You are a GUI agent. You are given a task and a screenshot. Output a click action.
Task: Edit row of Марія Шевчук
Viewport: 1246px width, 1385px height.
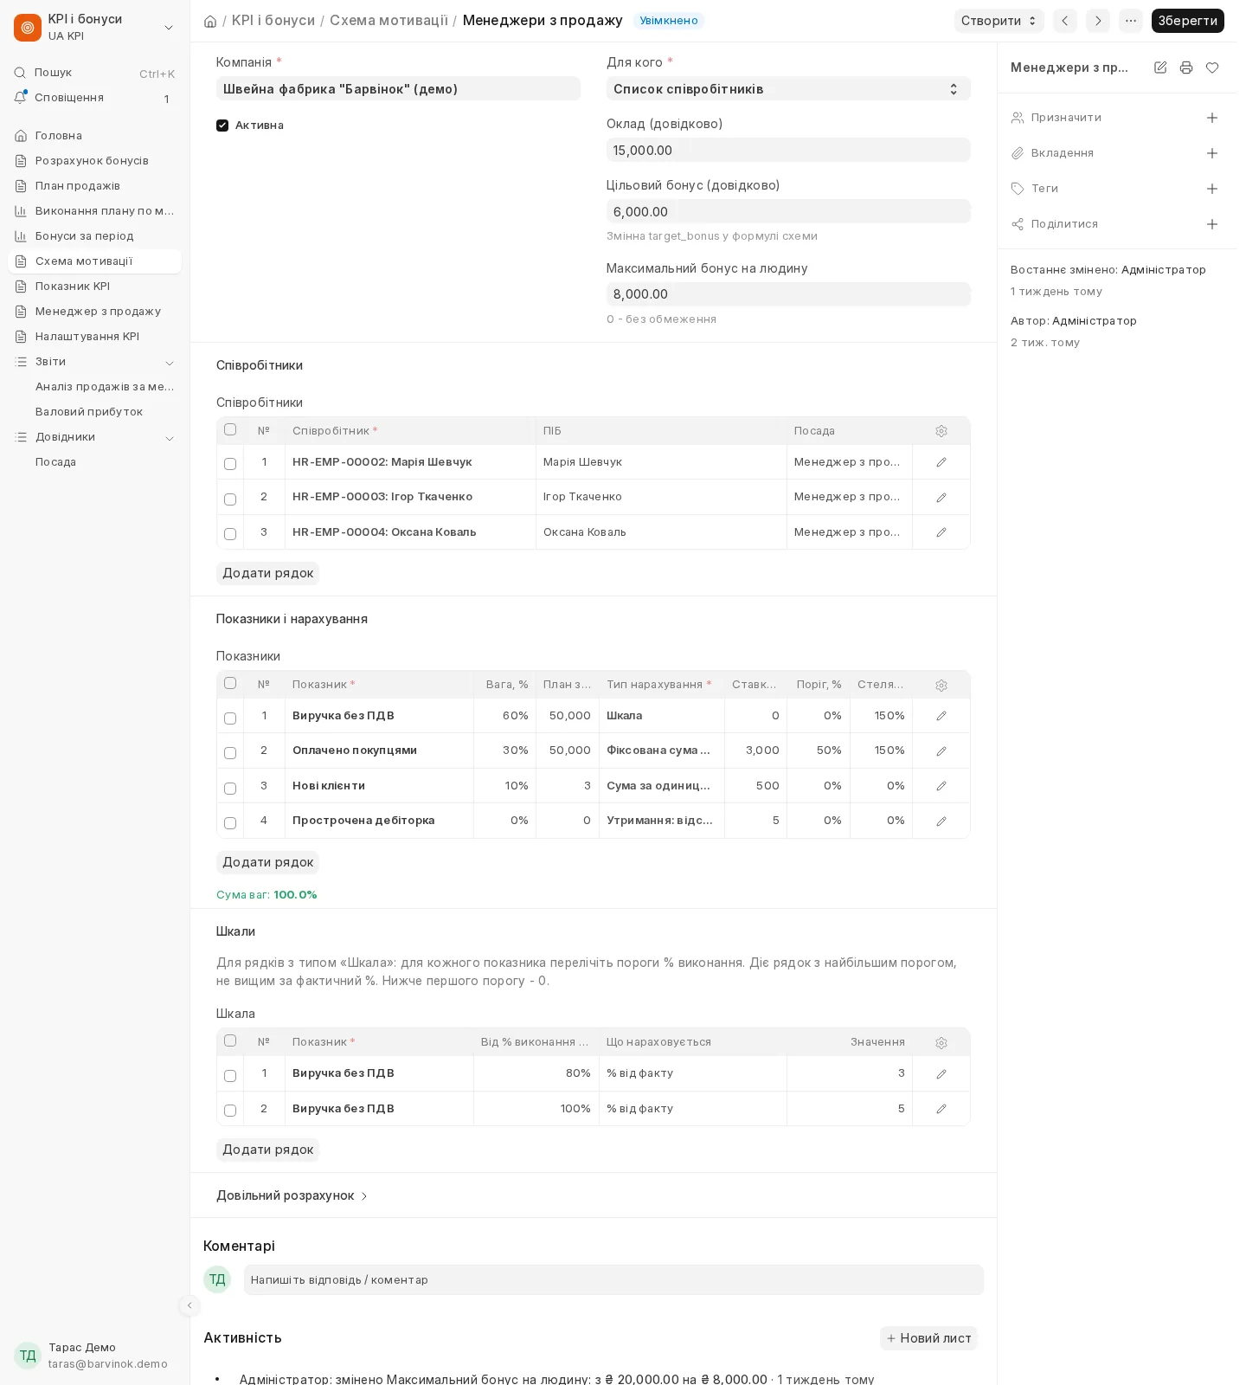[x=941, y=462]
